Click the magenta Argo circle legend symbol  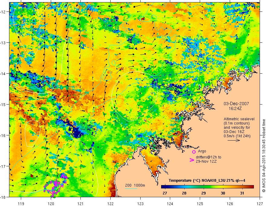[194, 152]
